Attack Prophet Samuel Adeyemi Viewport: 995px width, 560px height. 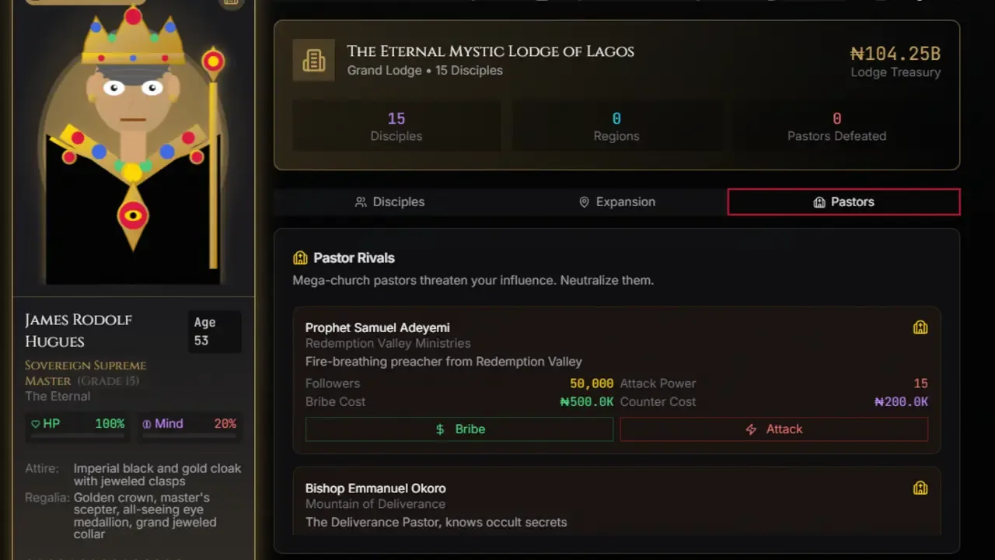(x=774, y=429)
